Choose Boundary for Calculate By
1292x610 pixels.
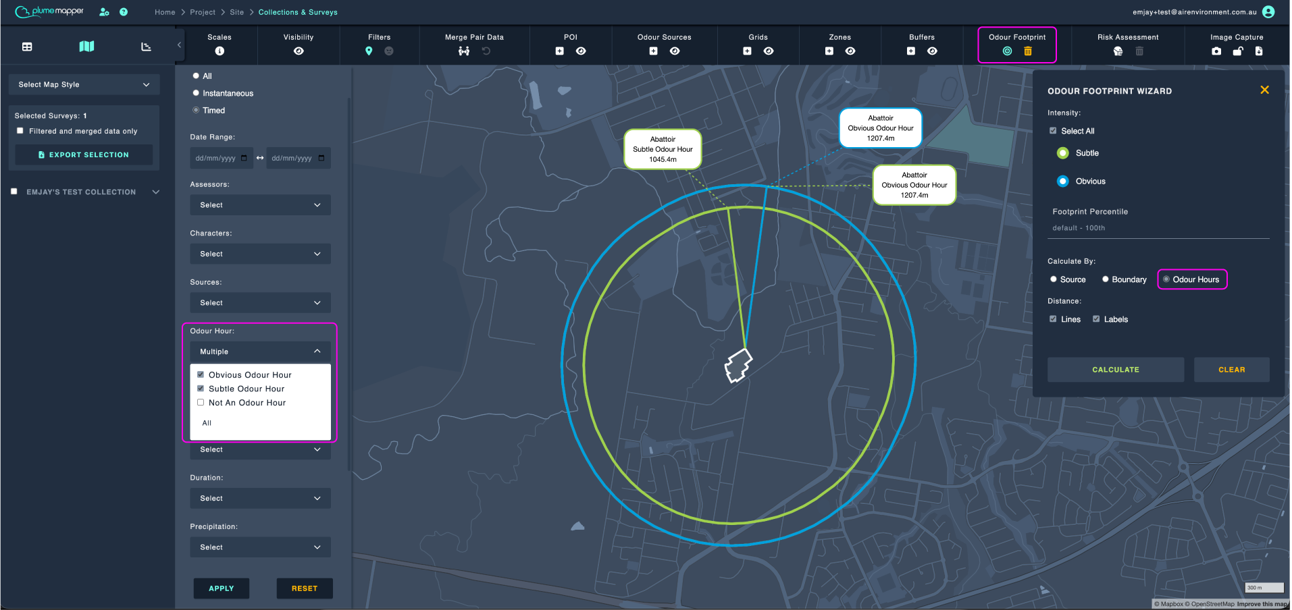click(x=1106, y=279)
